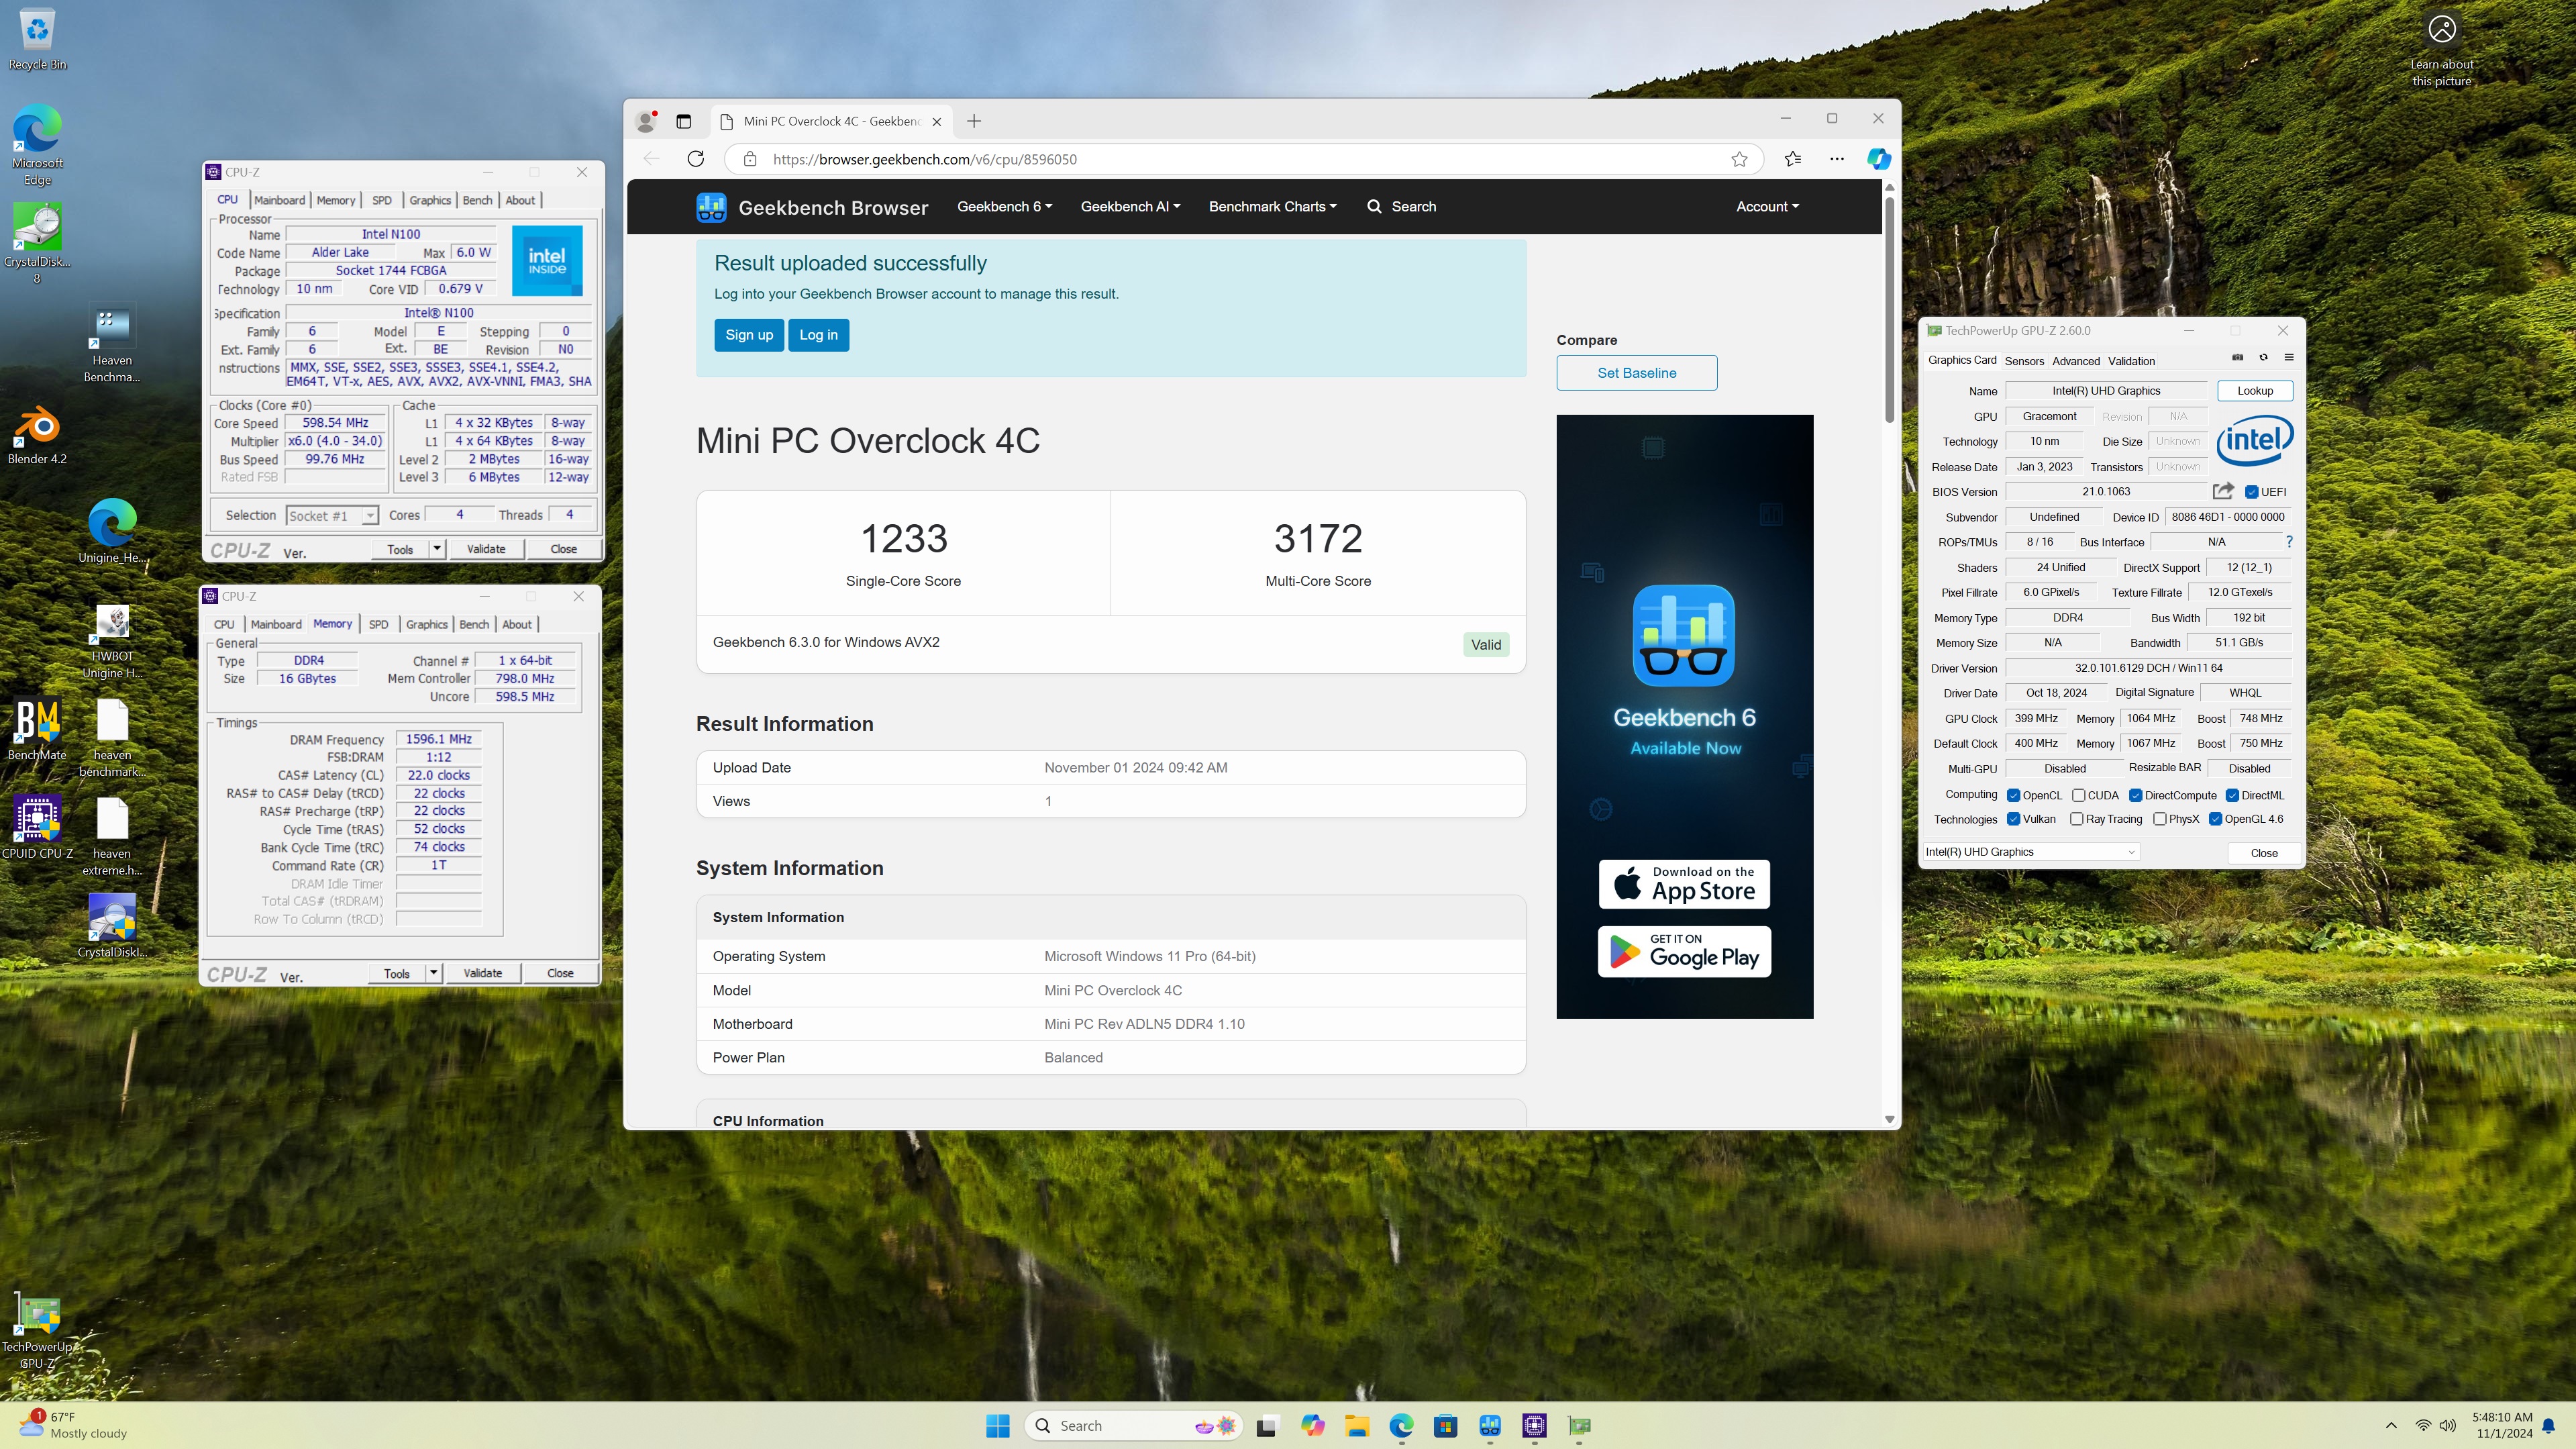2576x1449 pixels.
Task: Click GPU-Z BIOS export share icon
Action: 2223,491
